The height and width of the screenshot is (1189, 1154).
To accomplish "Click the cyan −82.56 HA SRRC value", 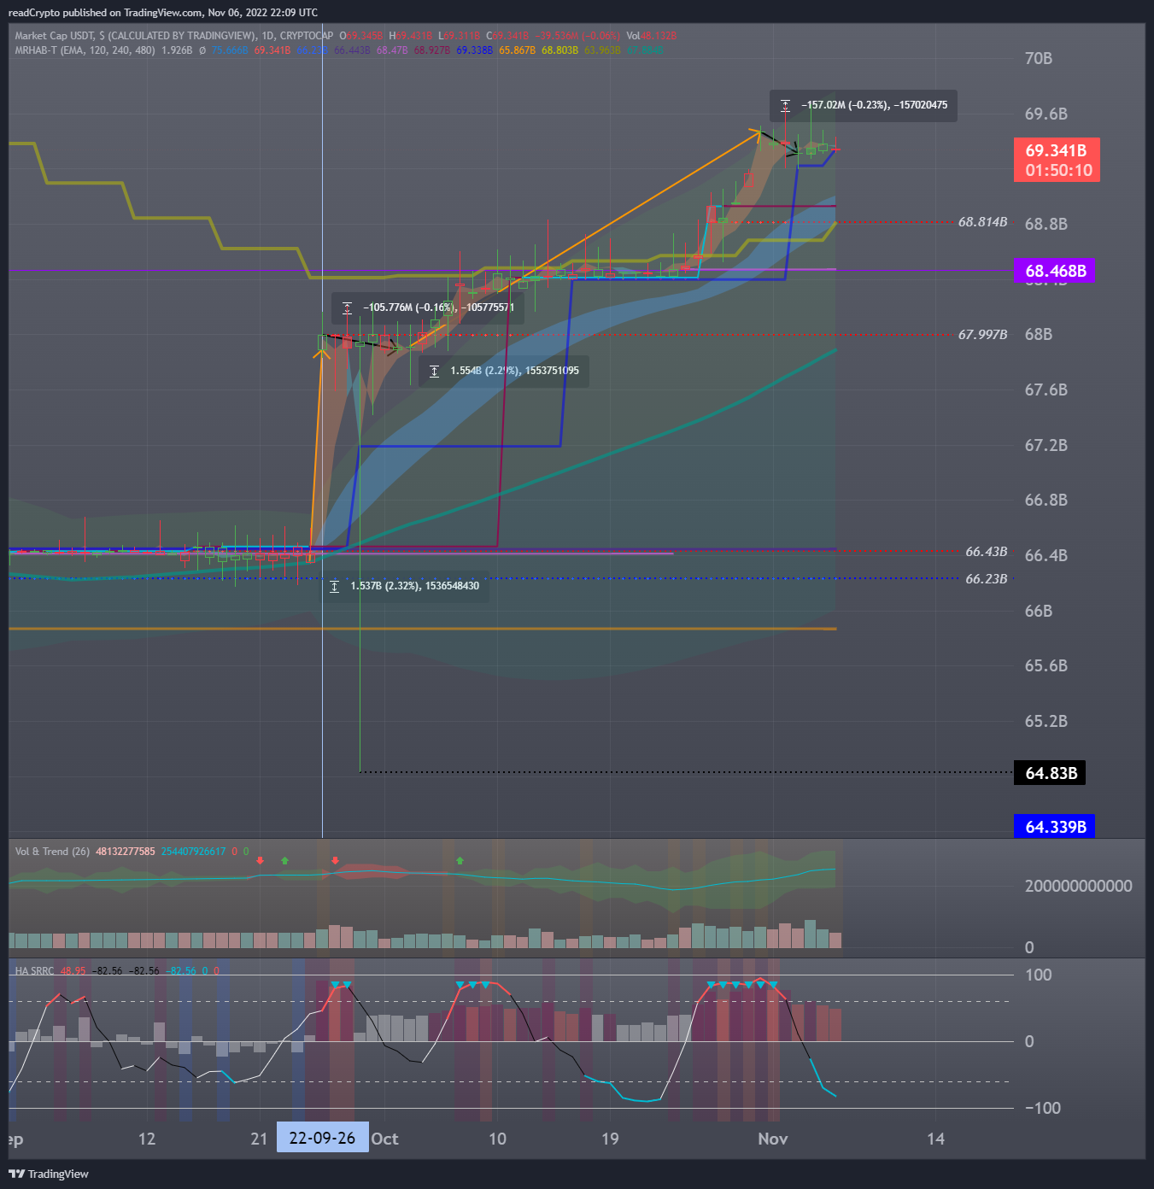I will (181, 971).
